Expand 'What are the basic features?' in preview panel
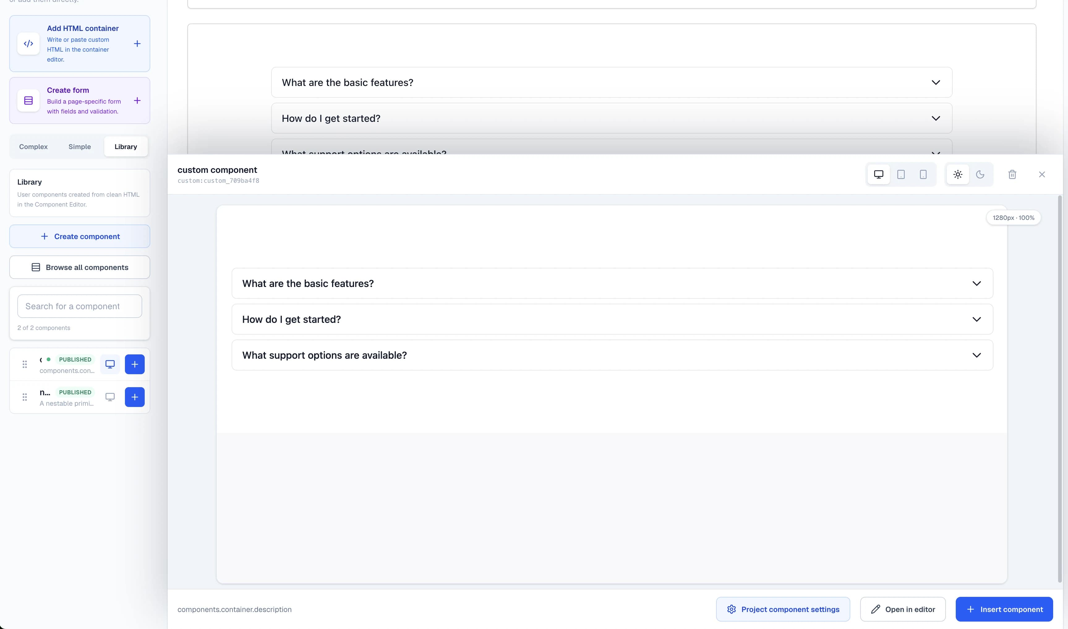 click(612, 283)
